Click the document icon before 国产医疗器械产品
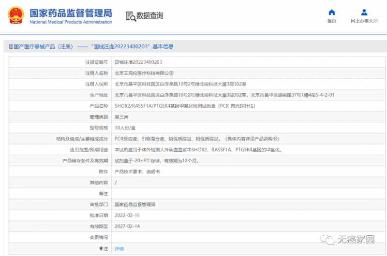This screenshot has width=387, height=256. 11,46
